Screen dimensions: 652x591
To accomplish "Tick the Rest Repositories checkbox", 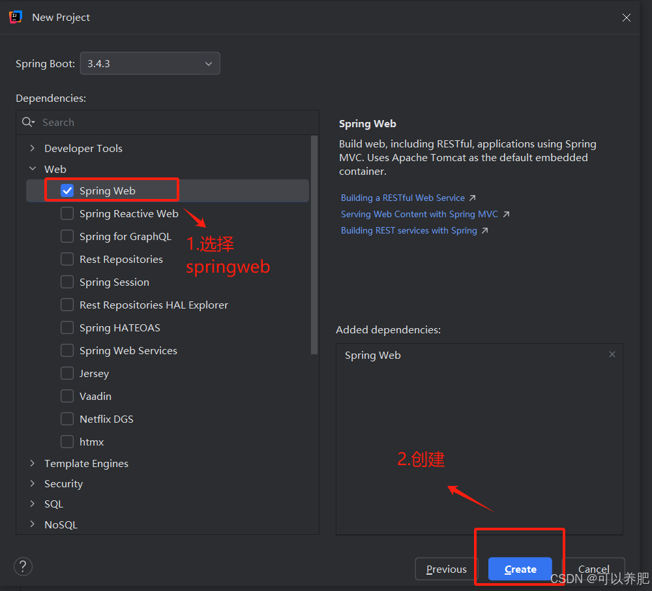I will point(67,259).
